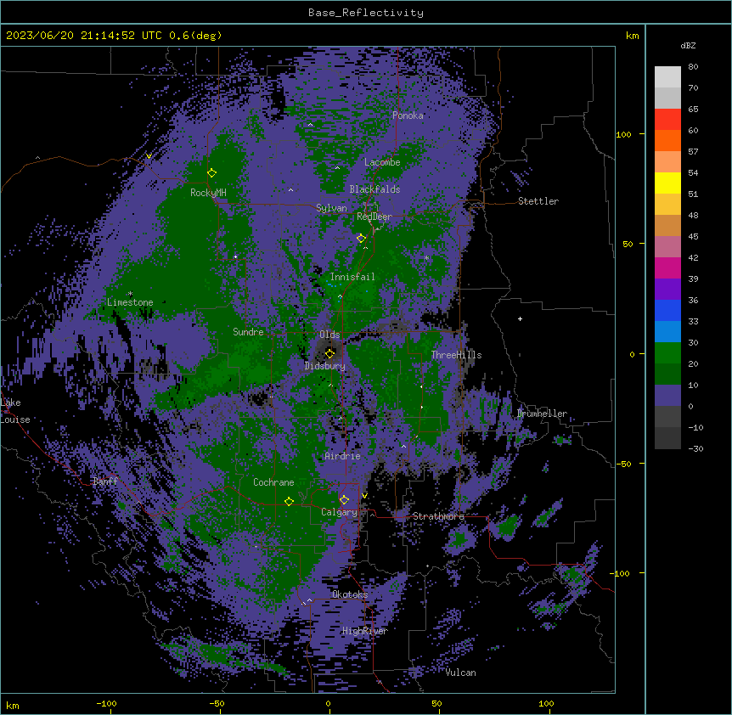732x715 pixels.
Task: Select the magenta 39–42 dBZ legend swatch
Action: coord(667,267)
